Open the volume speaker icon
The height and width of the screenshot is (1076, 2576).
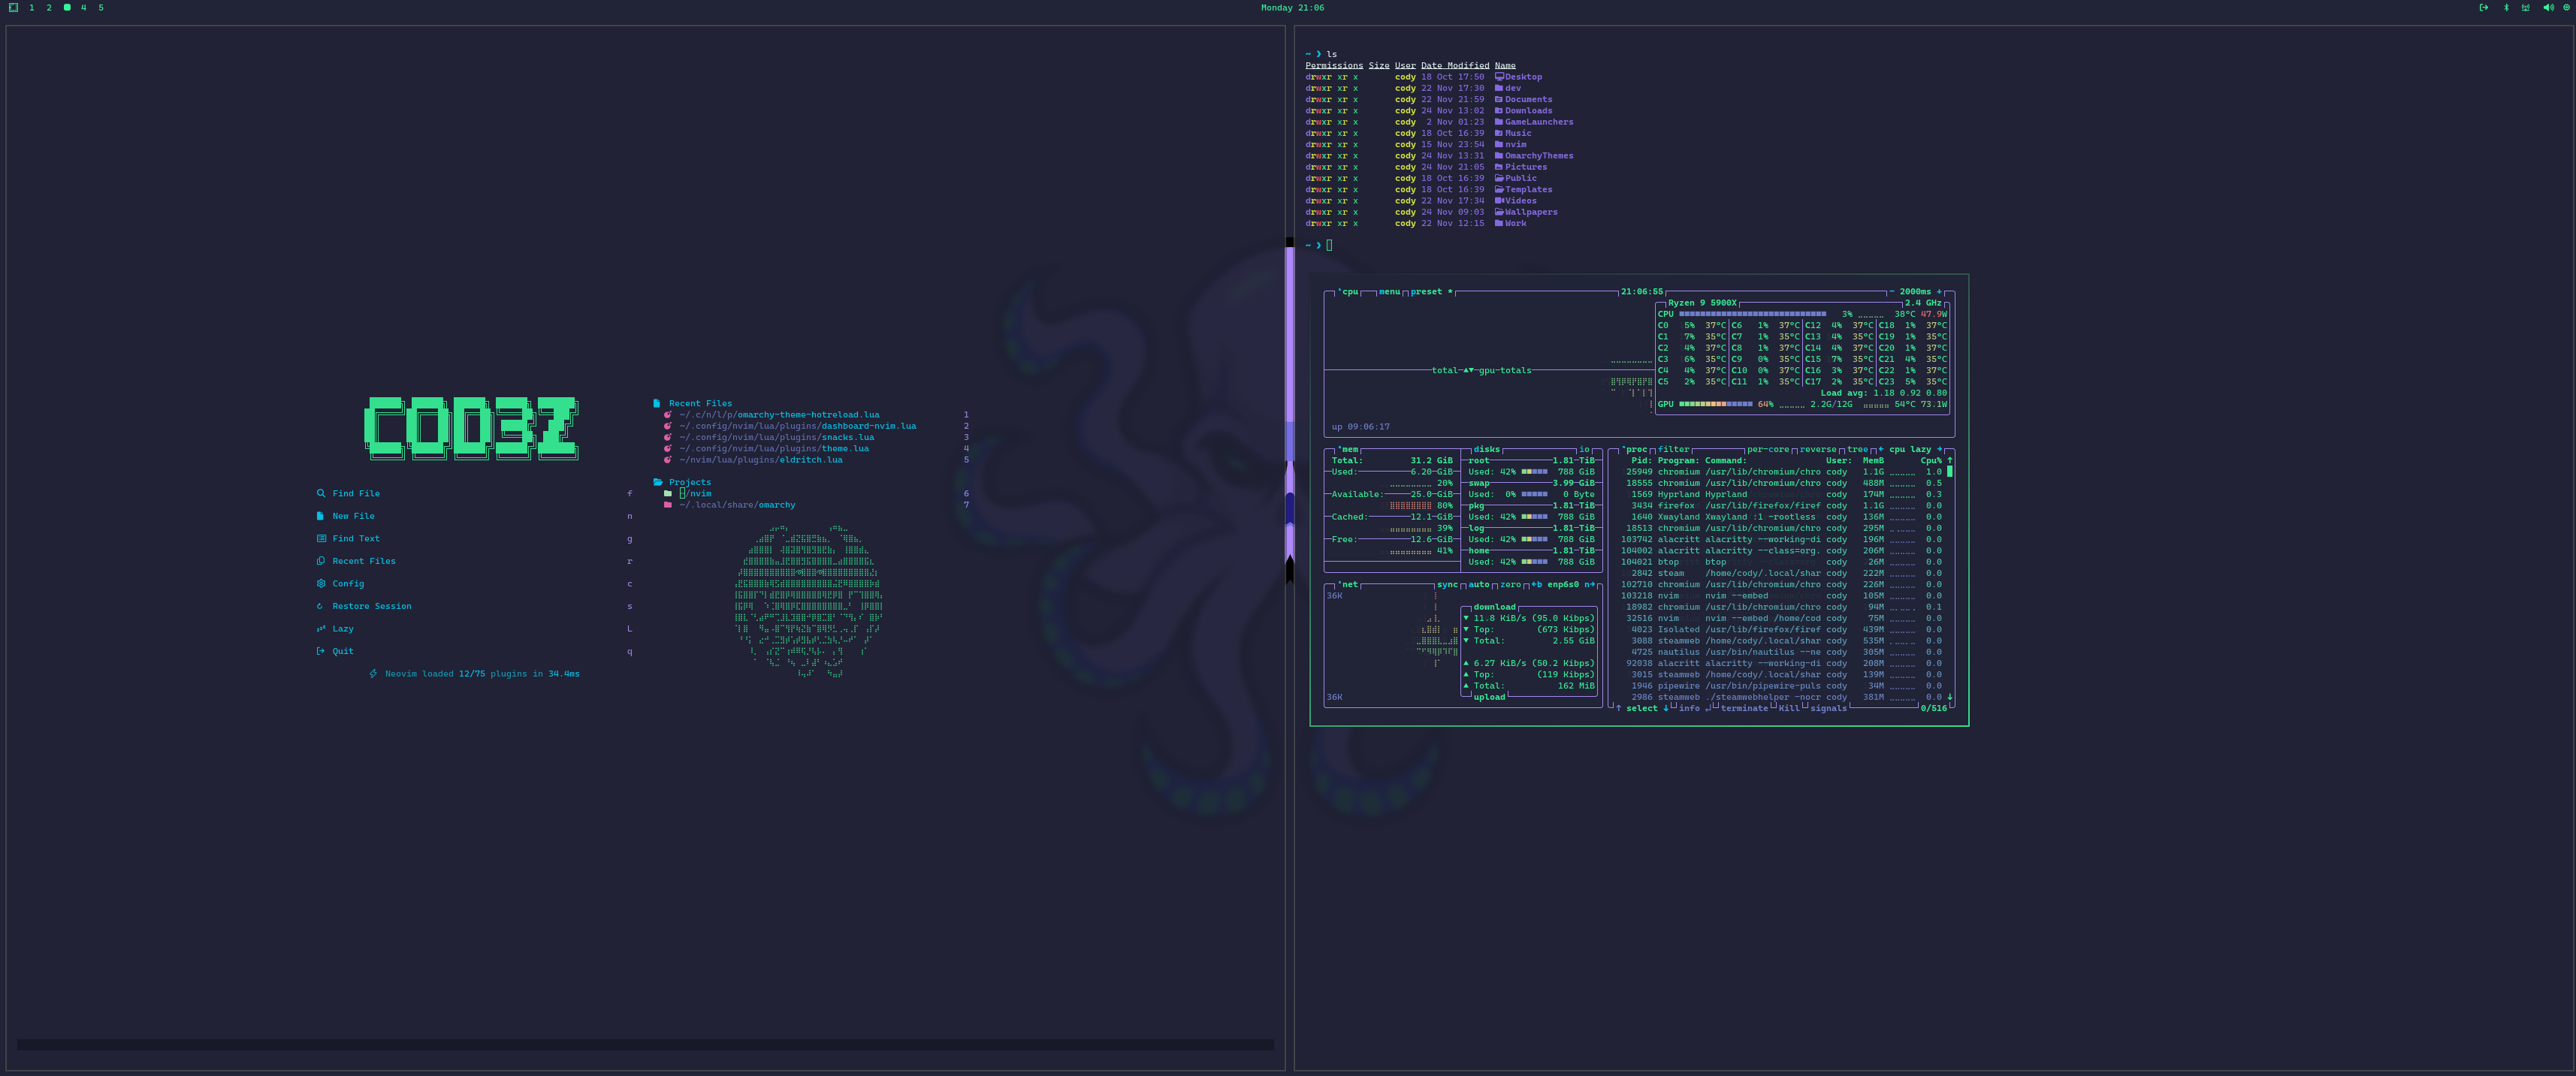click(2548, 8)
